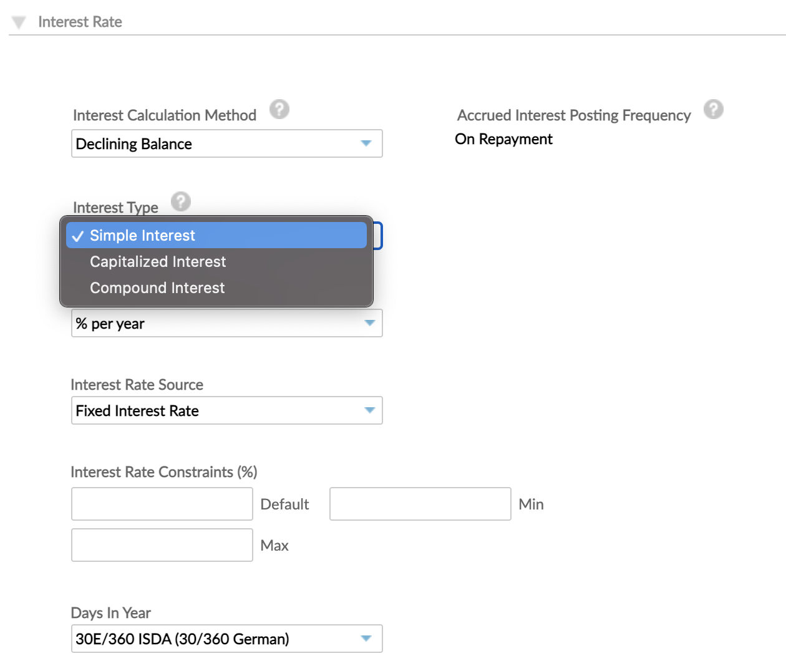Click the Default interest rate input field
Image resolution: width=786 pixels, height=666 pixels.
click(162, 503)
